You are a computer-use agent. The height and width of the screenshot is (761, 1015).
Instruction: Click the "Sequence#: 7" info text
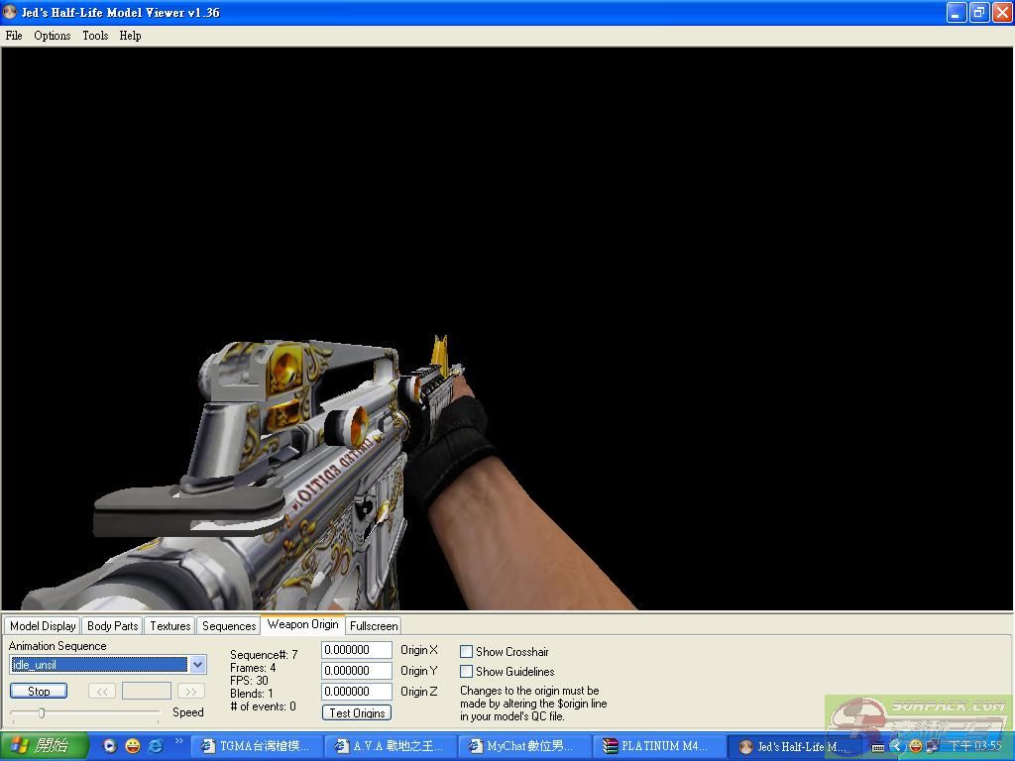(264, 655)
